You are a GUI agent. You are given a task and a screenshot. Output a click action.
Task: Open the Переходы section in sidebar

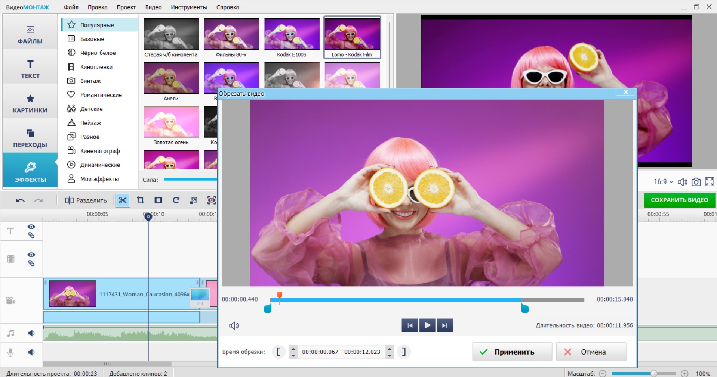(x=30, y=138)
